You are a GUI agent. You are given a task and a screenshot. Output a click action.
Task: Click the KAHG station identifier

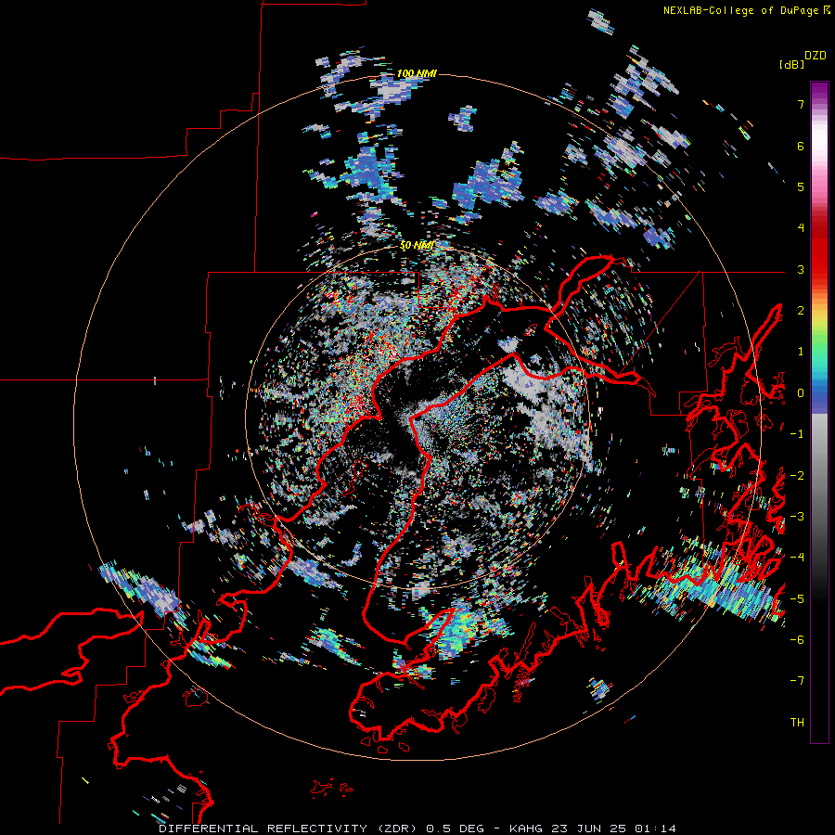526,829
